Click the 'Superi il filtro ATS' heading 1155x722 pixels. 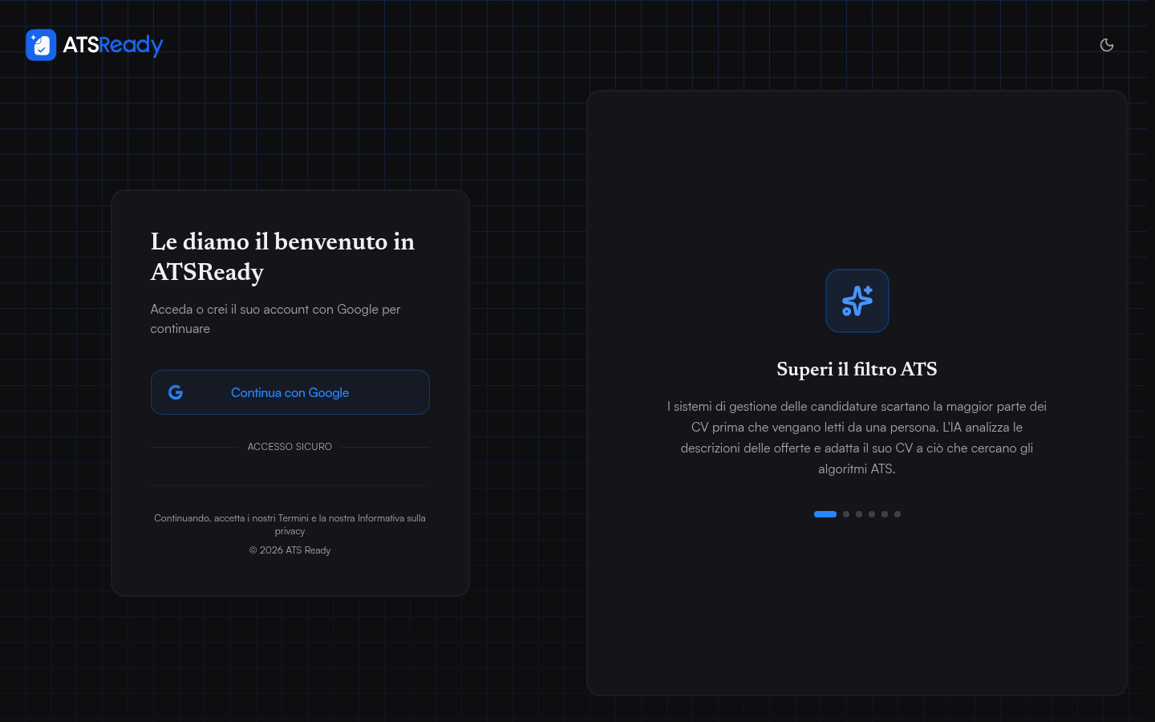click(857, 369)
